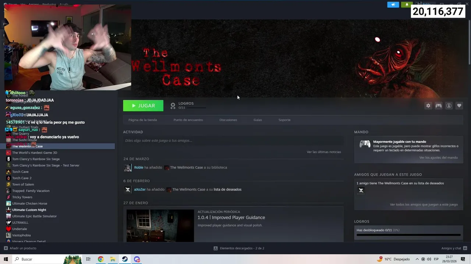Switch to Página de la tienda tab
This screenshot has width=471, height=264.
click(x=142, y=120)
